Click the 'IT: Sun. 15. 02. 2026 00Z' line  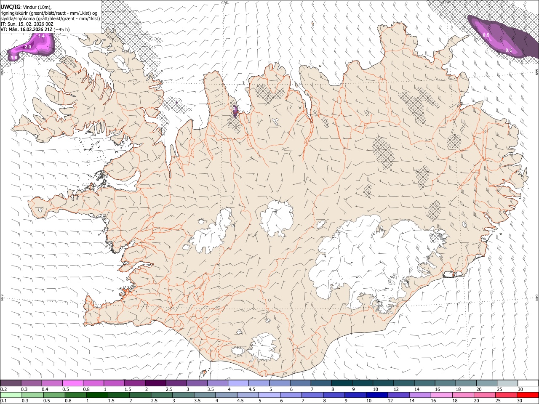pos(27,24)
